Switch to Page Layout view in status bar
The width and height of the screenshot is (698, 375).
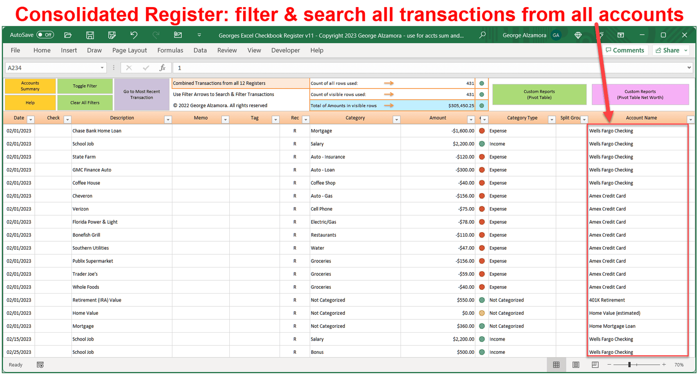(576, 365)
